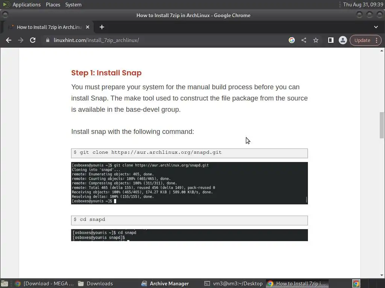Open the Applications menu
Screen dimensions: 385x288
pos(27,4)
